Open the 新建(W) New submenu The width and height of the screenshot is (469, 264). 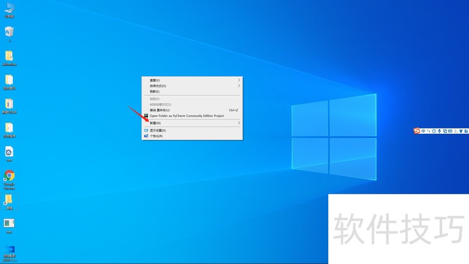pyautogui.click(x=156, y=123)
